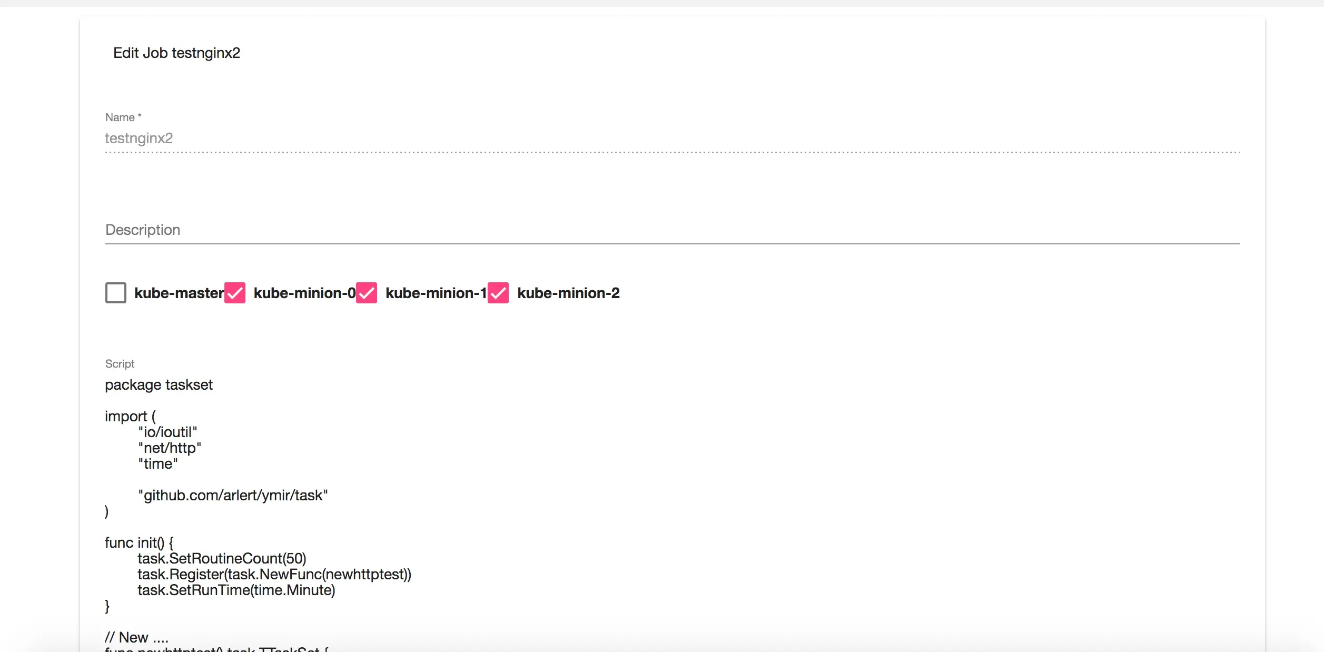Click the kube-minion-0 label text
Viewport: 1324px width, 652px height.
coord(304,293)
